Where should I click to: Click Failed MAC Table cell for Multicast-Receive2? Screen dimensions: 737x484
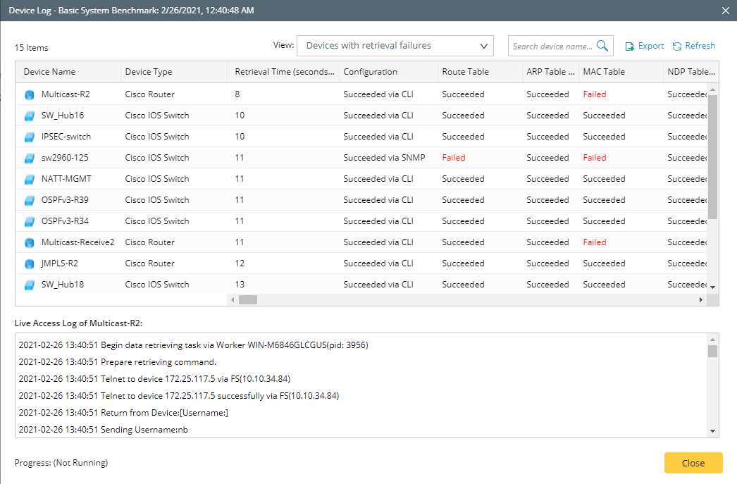click(595, 242)
